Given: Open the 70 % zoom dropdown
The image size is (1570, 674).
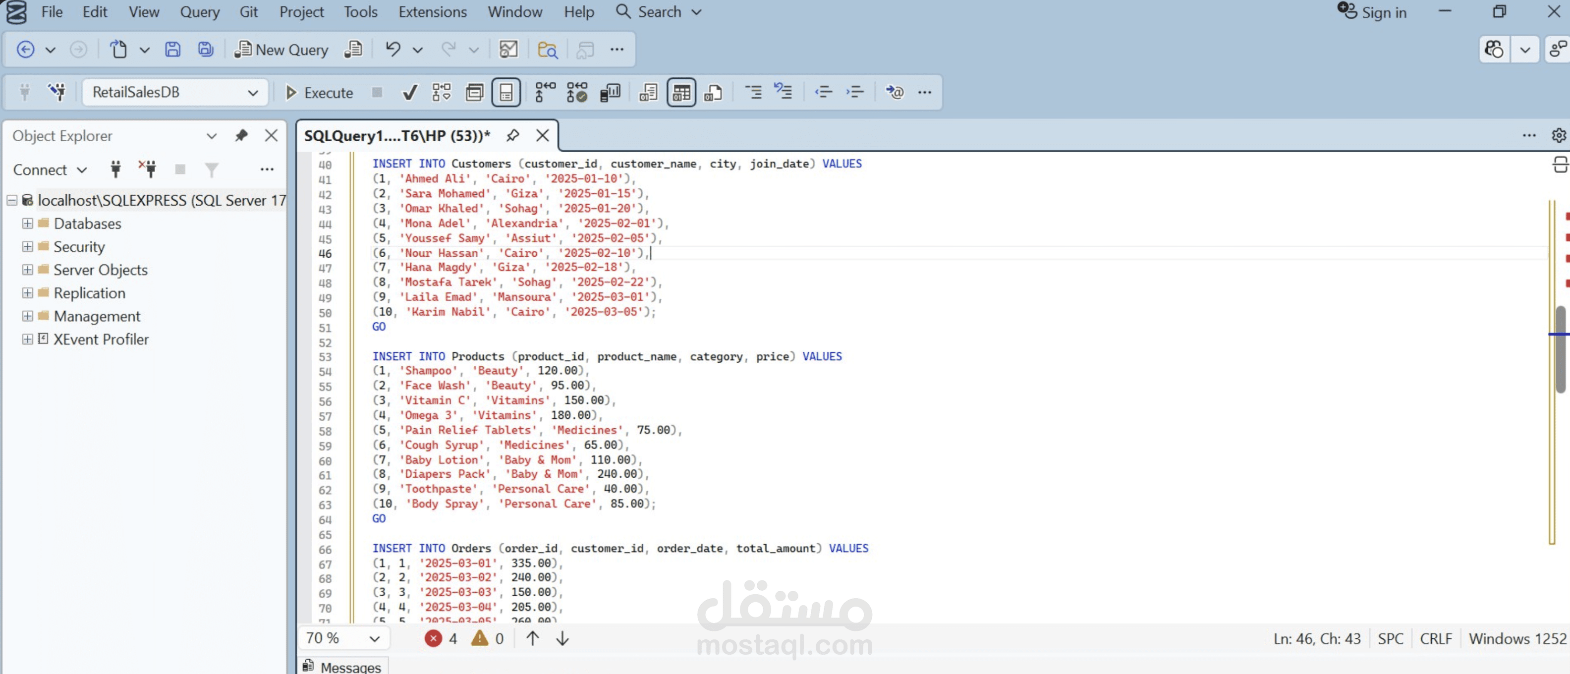Looking at the screenshot, I should coord(374,638).
